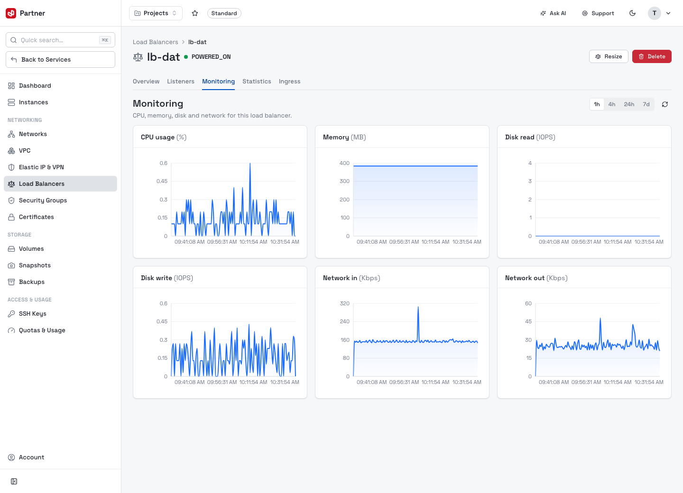Go to Security Groups section

coord(60,201)
